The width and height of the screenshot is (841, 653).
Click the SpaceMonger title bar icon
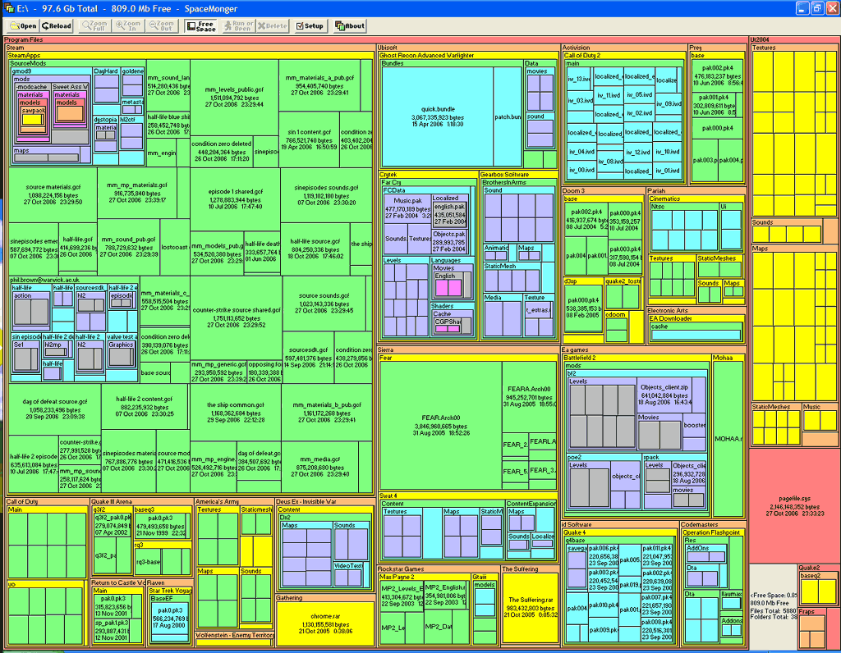(x=8, y=7)
